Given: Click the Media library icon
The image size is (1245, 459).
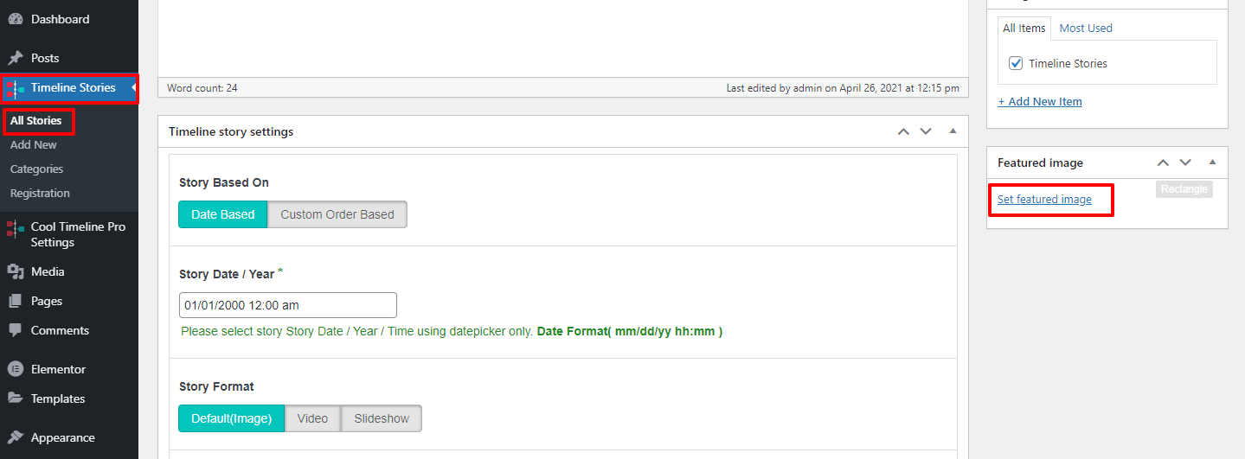Looking at the screenshot, I should (x=16, y=271).
